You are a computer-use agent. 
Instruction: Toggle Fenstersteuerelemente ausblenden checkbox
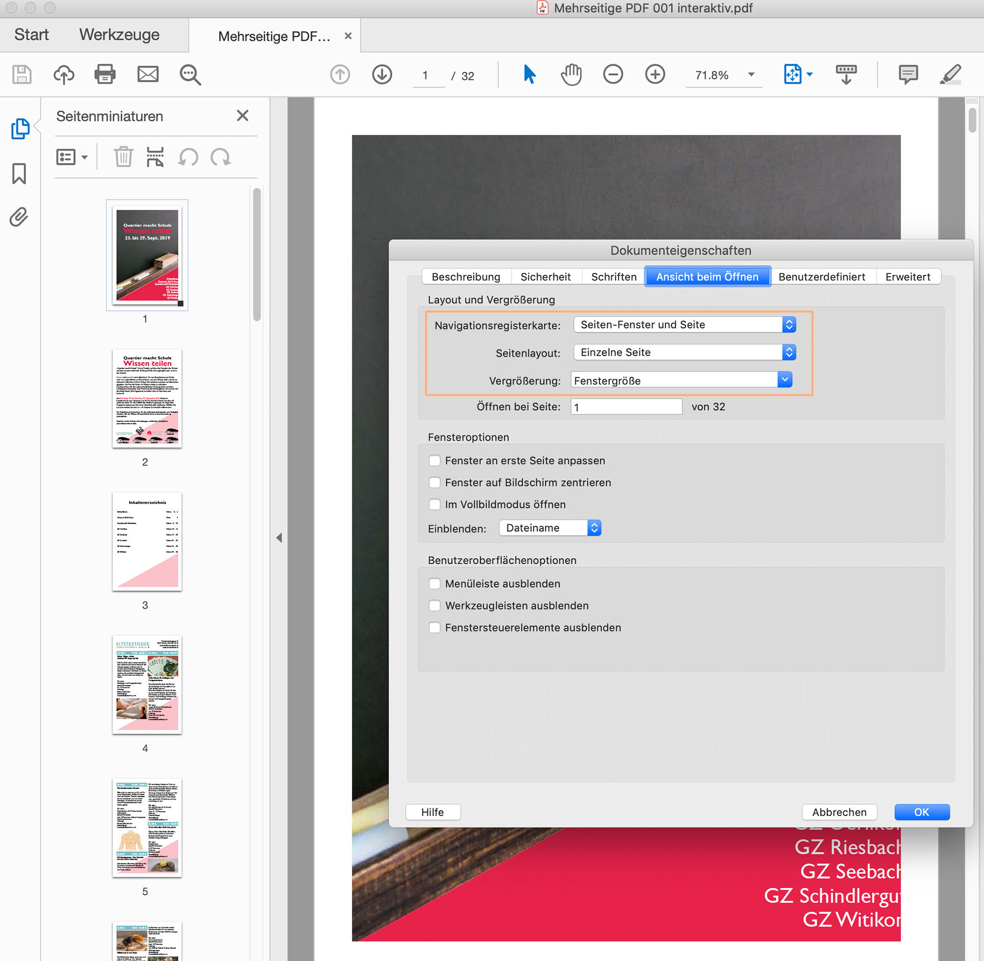click(x=435, y=628)
